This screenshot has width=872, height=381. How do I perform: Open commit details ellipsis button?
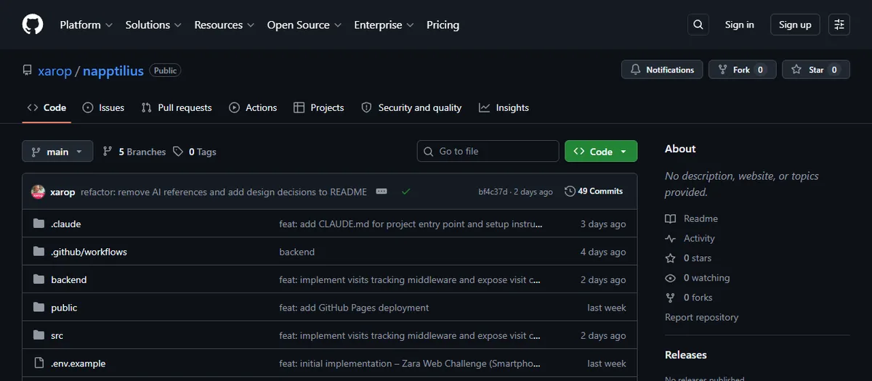point(381,192)
